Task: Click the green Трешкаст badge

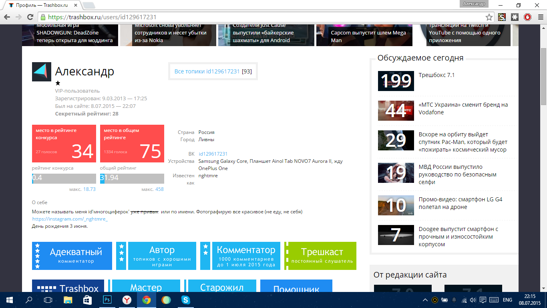Action: 320,256
